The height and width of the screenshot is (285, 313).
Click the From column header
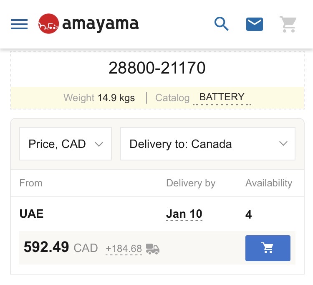[31, 183]
